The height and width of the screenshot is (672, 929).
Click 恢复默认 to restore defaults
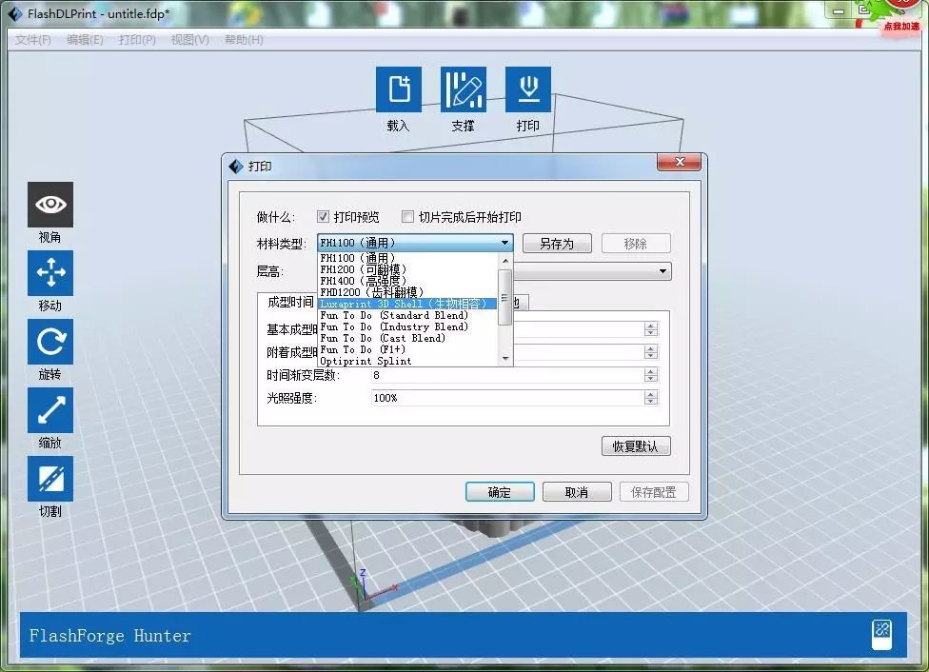[x=636, y=446]
